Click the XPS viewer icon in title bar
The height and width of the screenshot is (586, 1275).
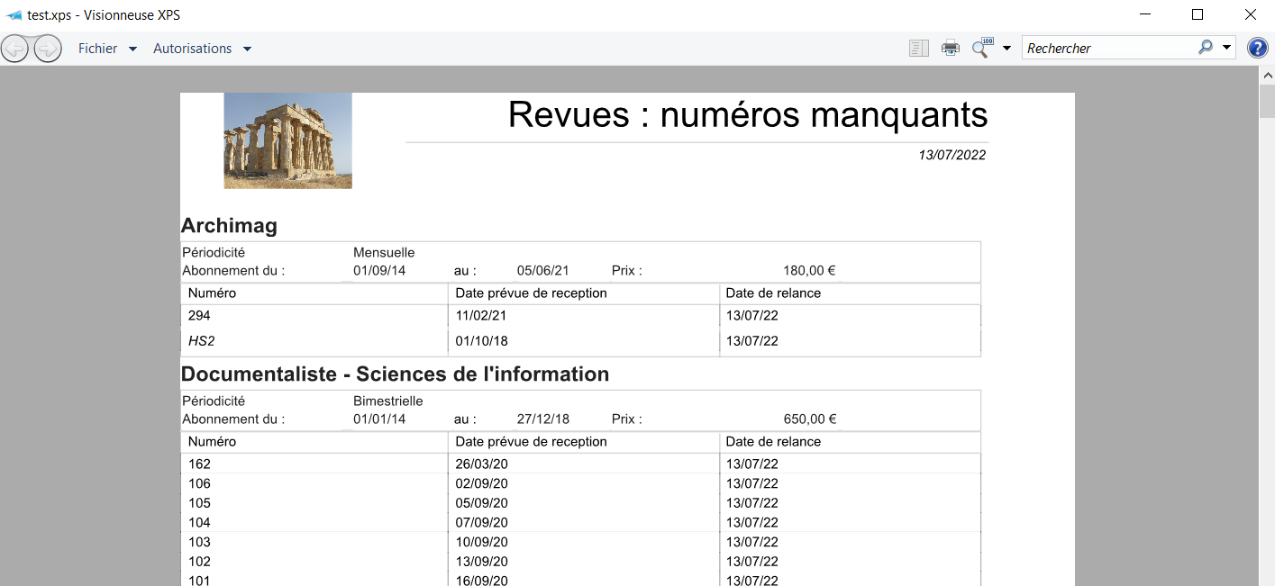click(14, 15)
